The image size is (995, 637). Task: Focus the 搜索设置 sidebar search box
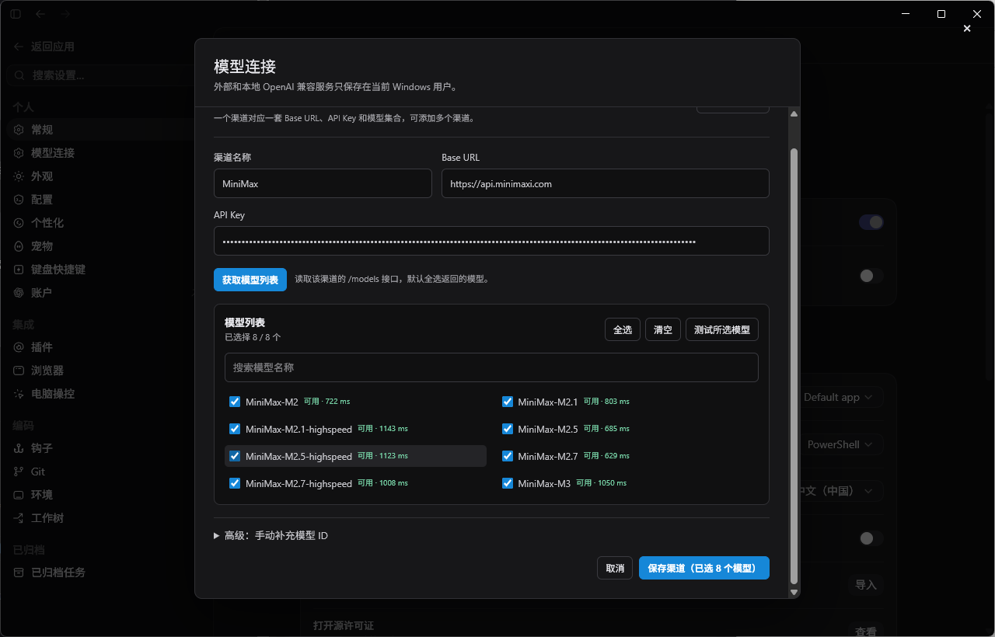tap(99, 75)
